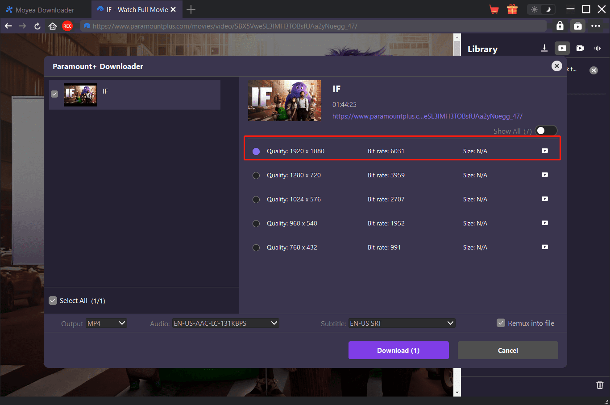
Task: Select the 1280 x 720 quality radio button
Action: (x=256, y=176)
